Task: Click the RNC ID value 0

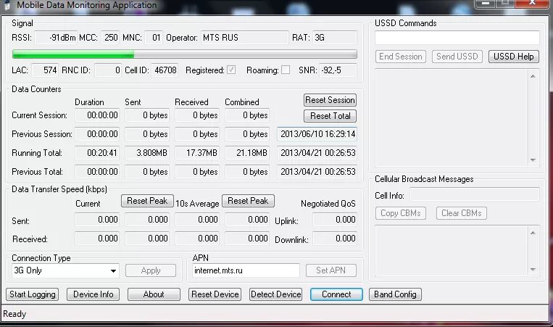Action: point(108,70)
